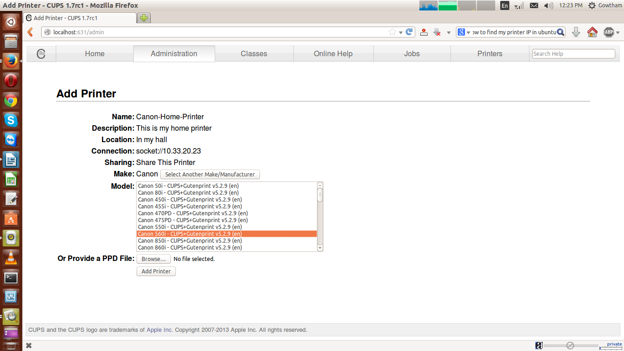Open a new tab with the plus icon
Image resolution: width=624 pixels, height=351 pixels.
(144, 18)
